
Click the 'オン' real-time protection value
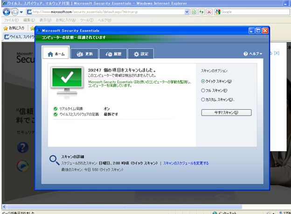(106, 109)
